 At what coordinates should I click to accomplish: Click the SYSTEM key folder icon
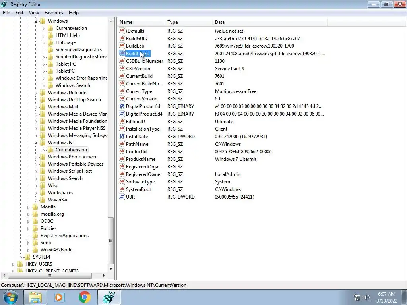point(28,257)
